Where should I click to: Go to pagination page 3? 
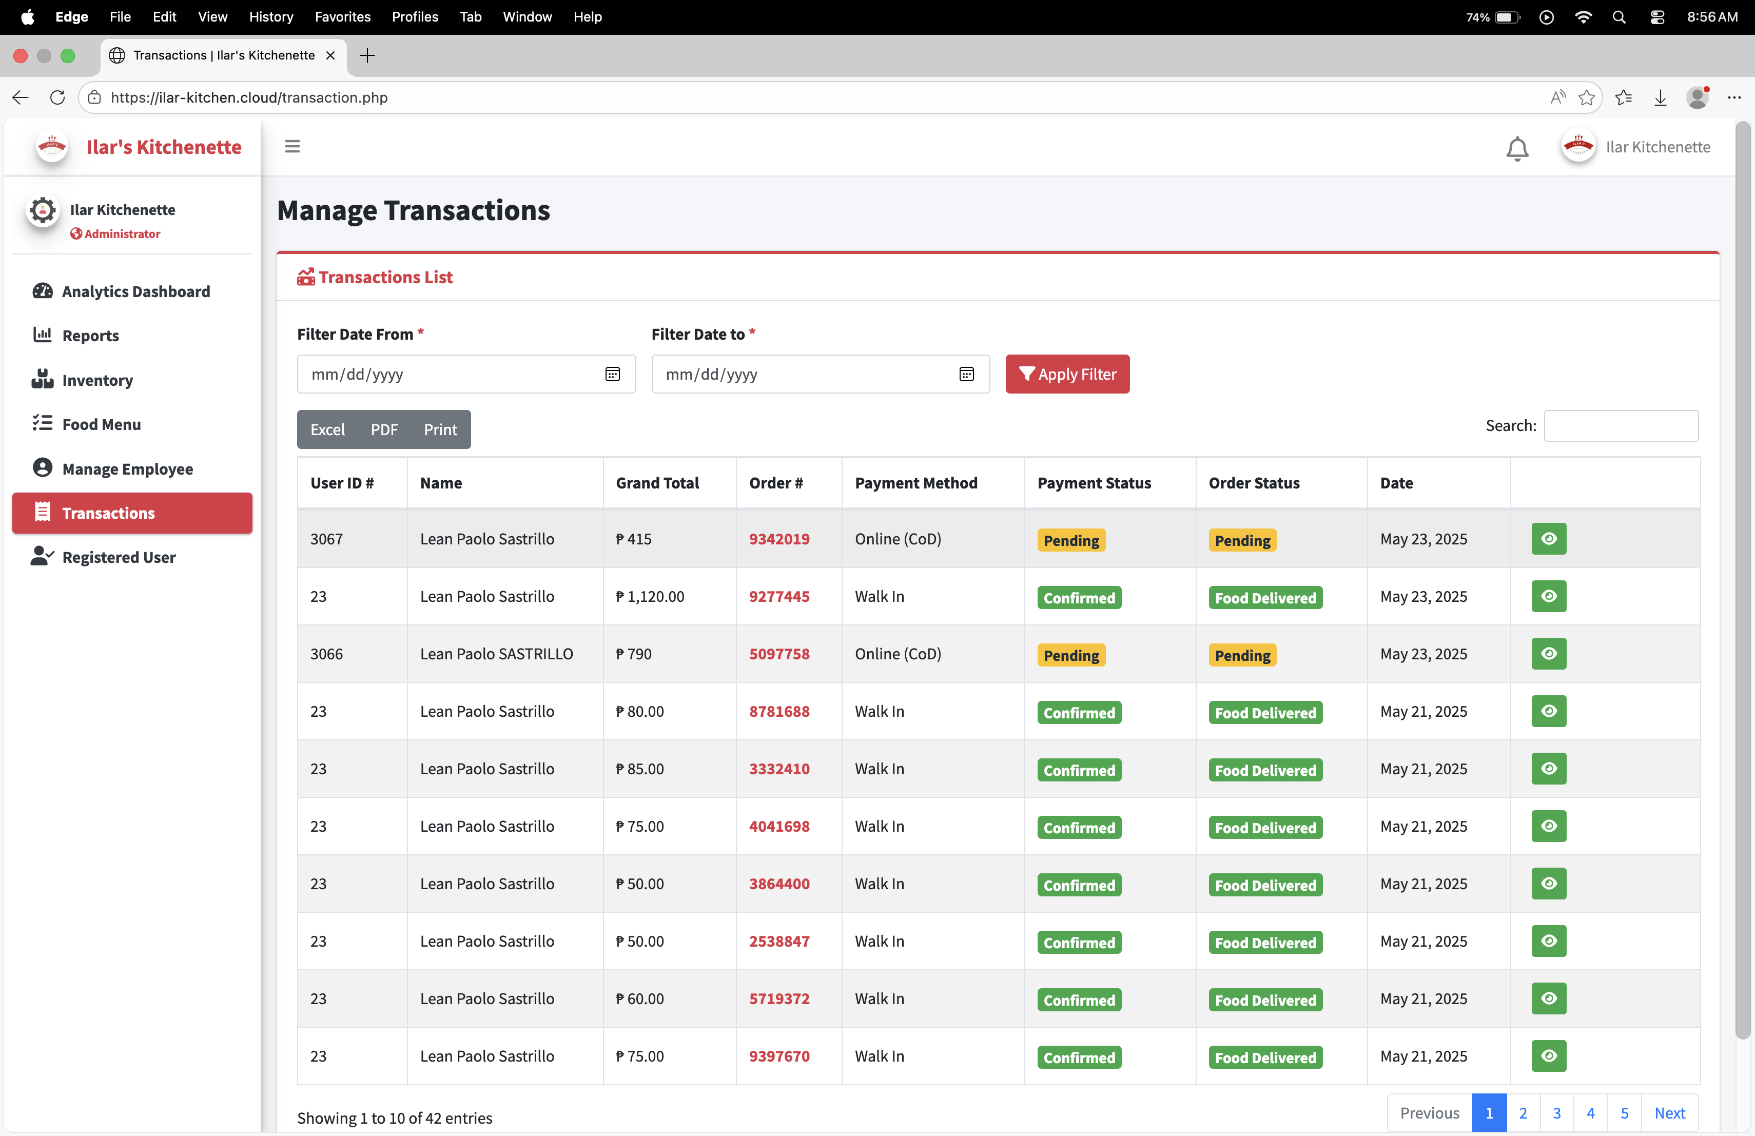pos(1556,1113)
